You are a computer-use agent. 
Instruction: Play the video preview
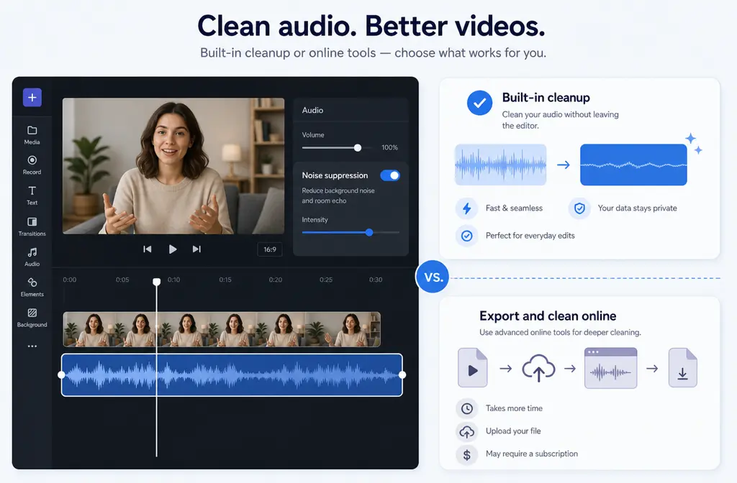tap(173, 249)
